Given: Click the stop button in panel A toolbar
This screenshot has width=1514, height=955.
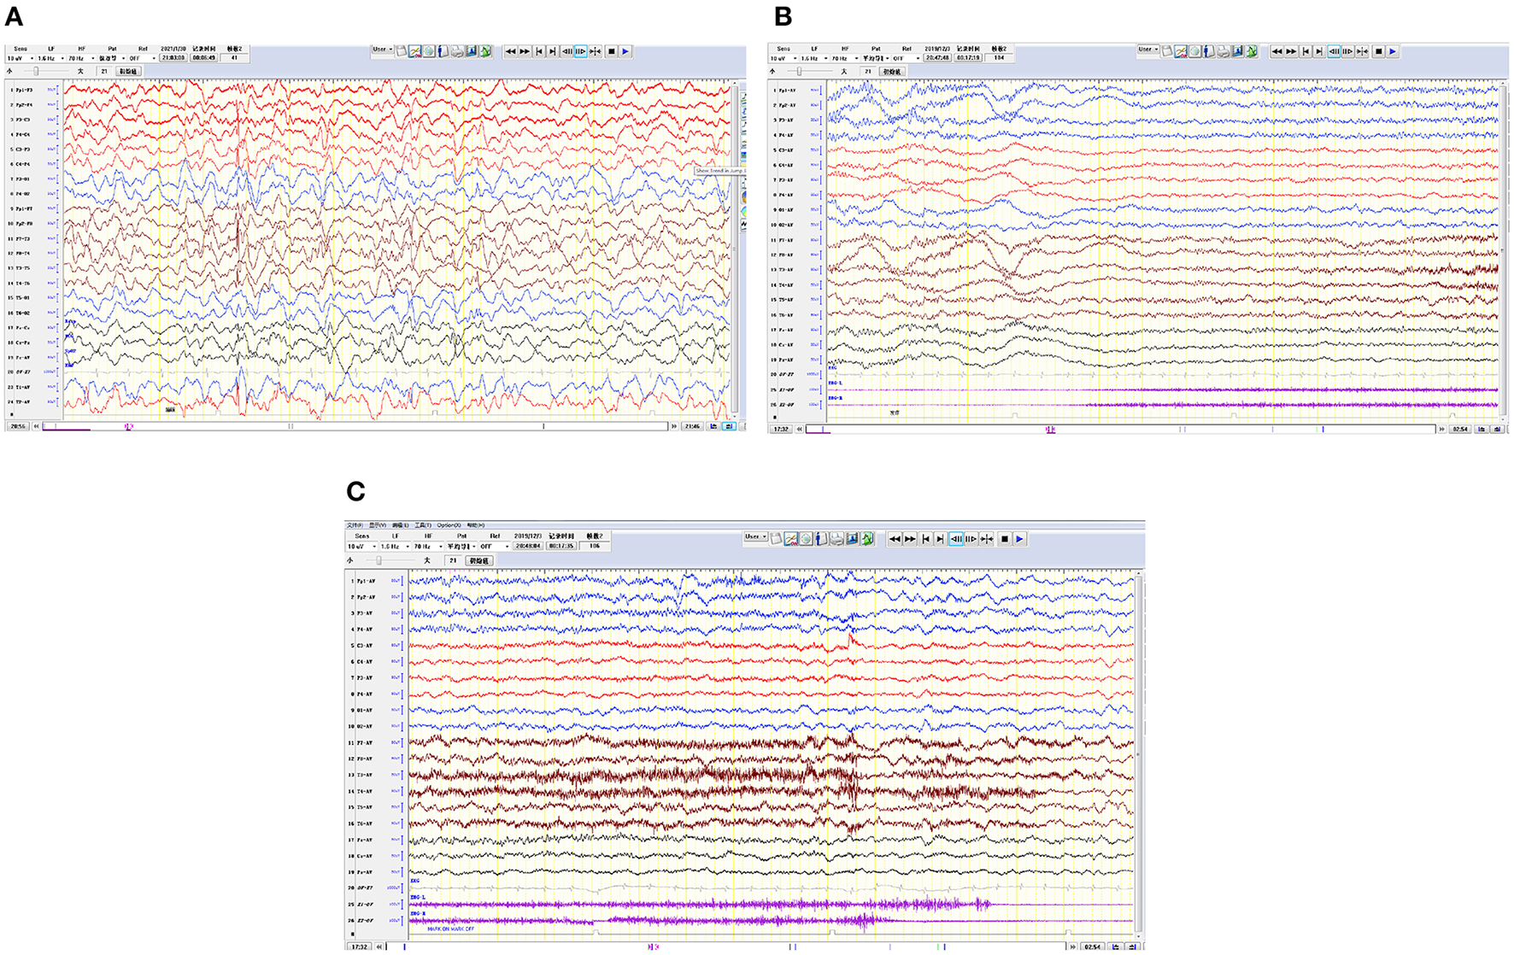Looking at the screenshot, I should click(611, 52).
